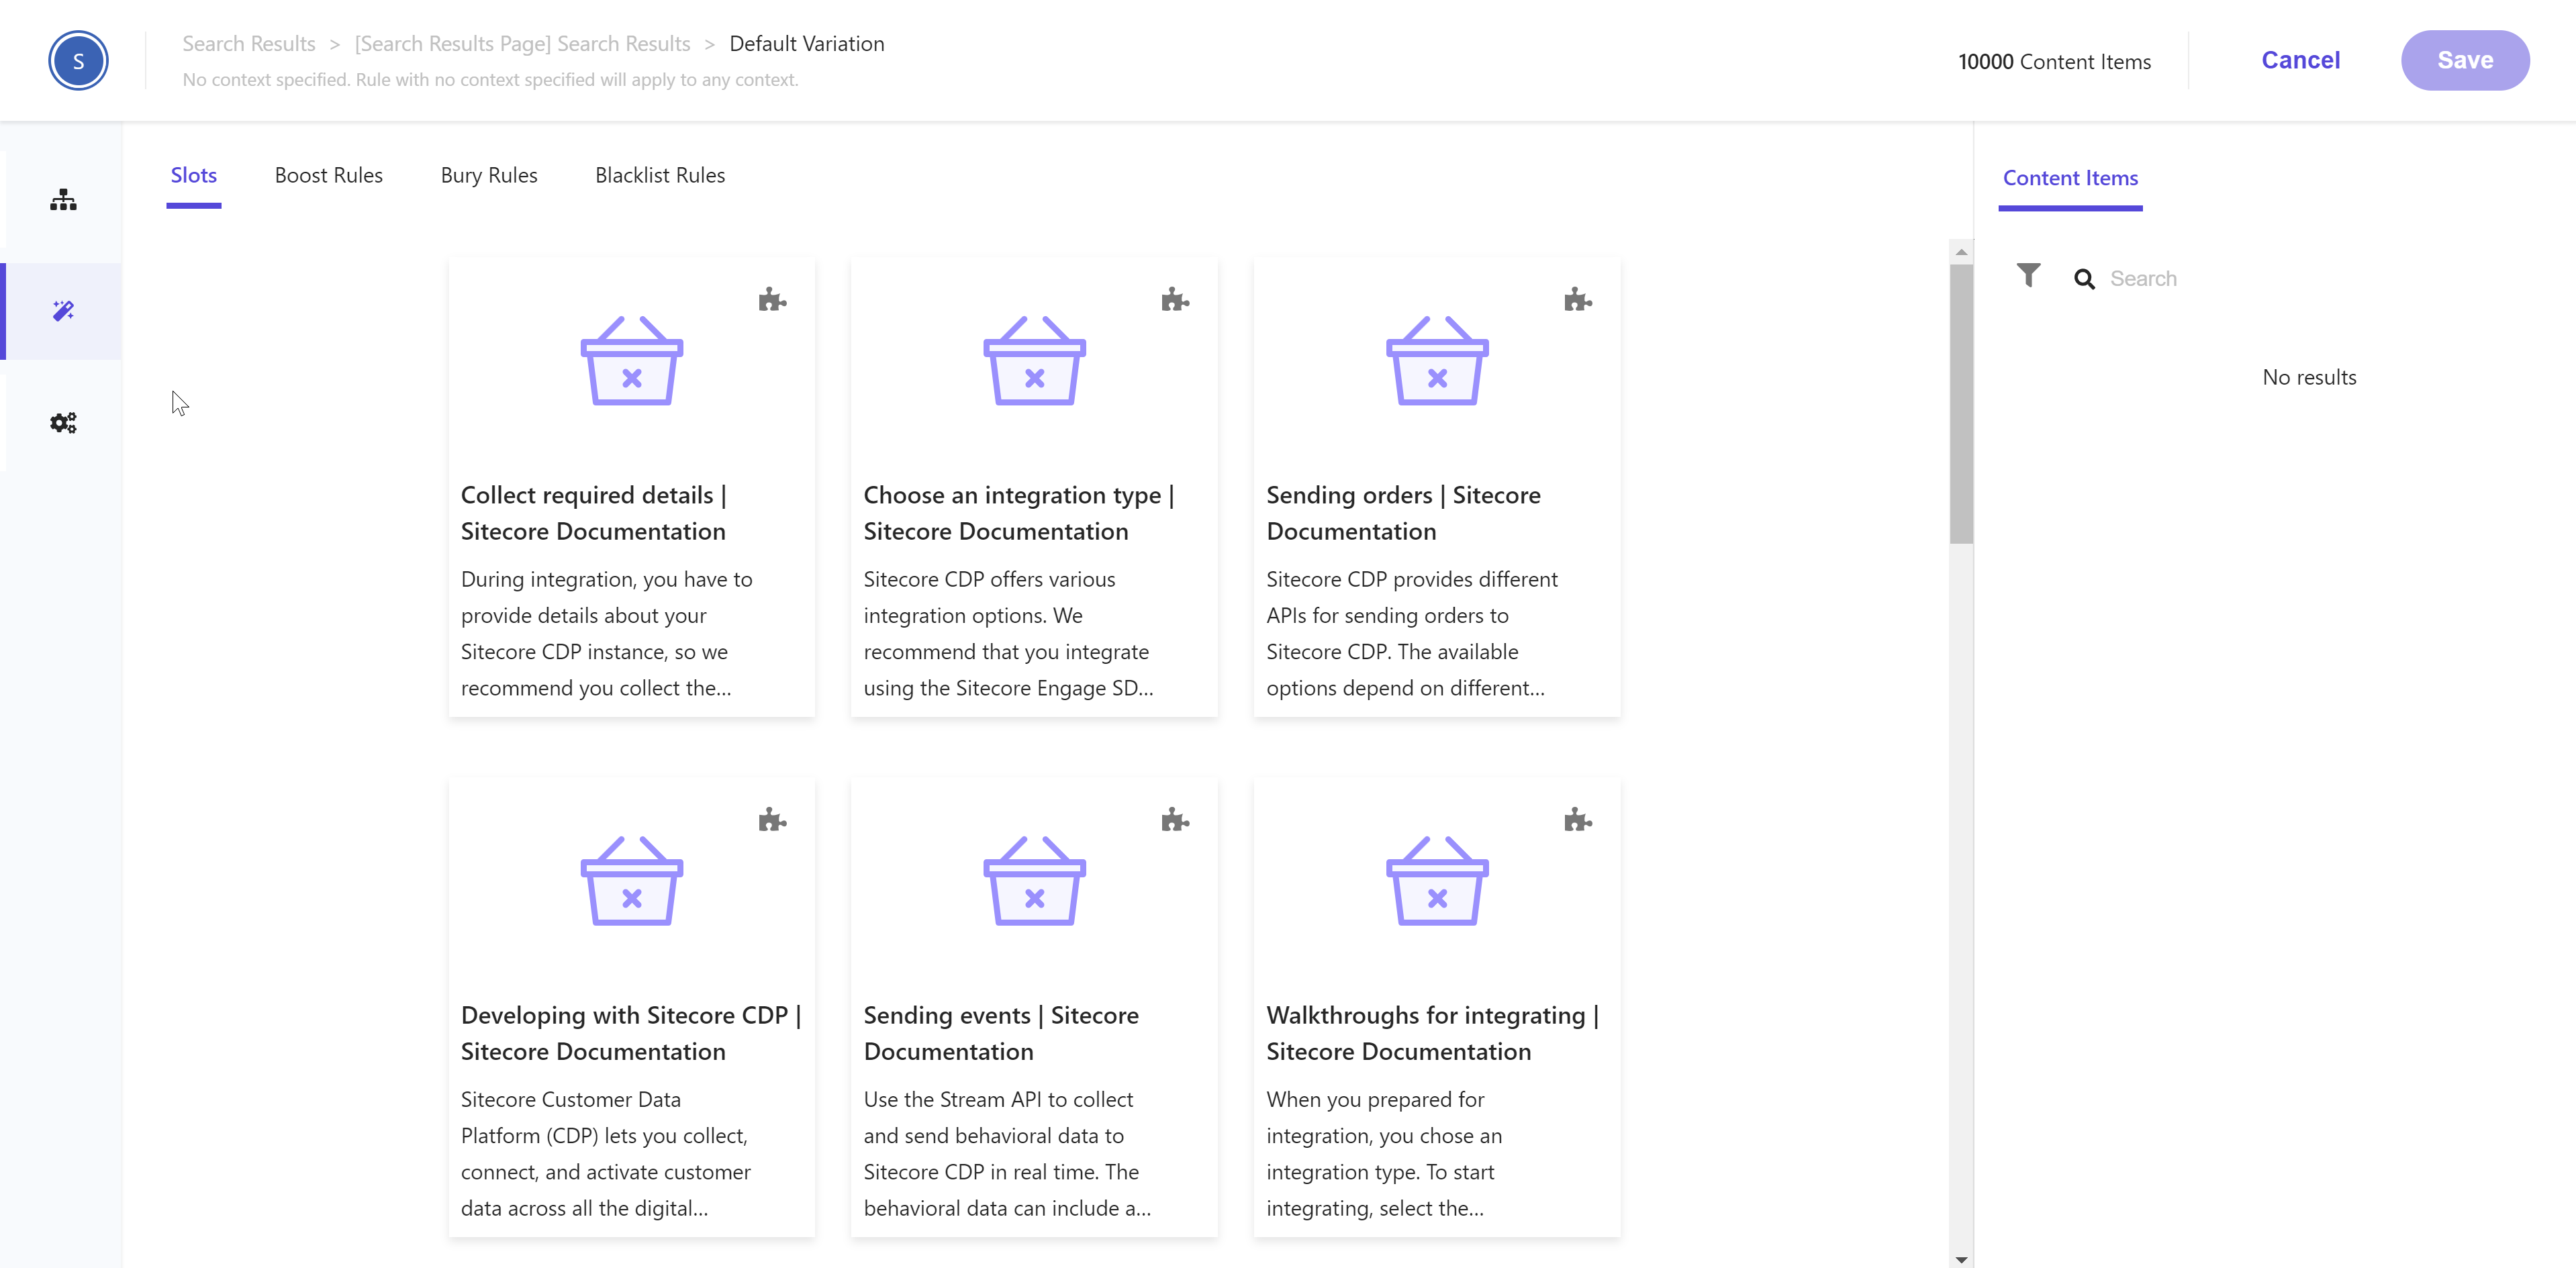
Task: Open the filter funnel in Content Items
Action: pos(2028,275)
